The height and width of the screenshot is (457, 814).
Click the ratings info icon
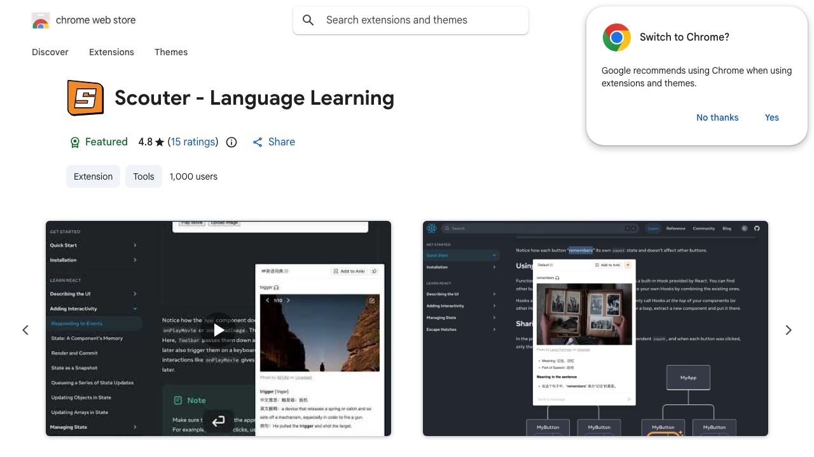click(231, 142)
